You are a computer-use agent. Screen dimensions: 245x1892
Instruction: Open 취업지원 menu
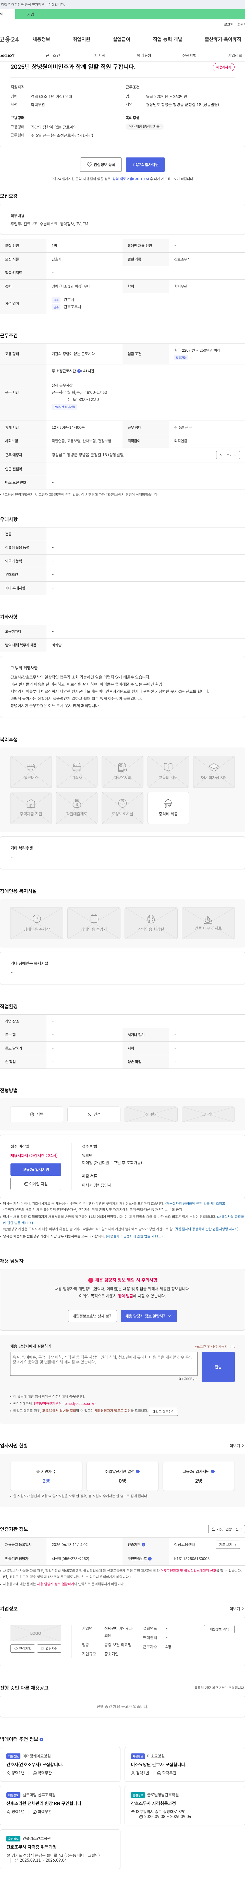(x=81, y=39)
